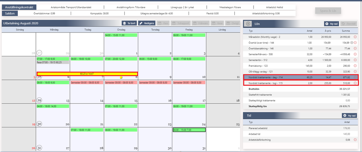Viewport: 362px width, 152px height.
Task: Select shift 07:00 - 20:00 12,00 on day 8
Action: coord(121,59)
